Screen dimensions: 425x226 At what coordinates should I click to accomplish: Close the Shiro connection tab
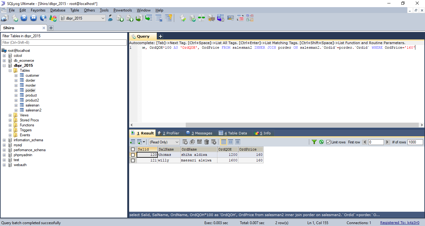coord(44,28)
